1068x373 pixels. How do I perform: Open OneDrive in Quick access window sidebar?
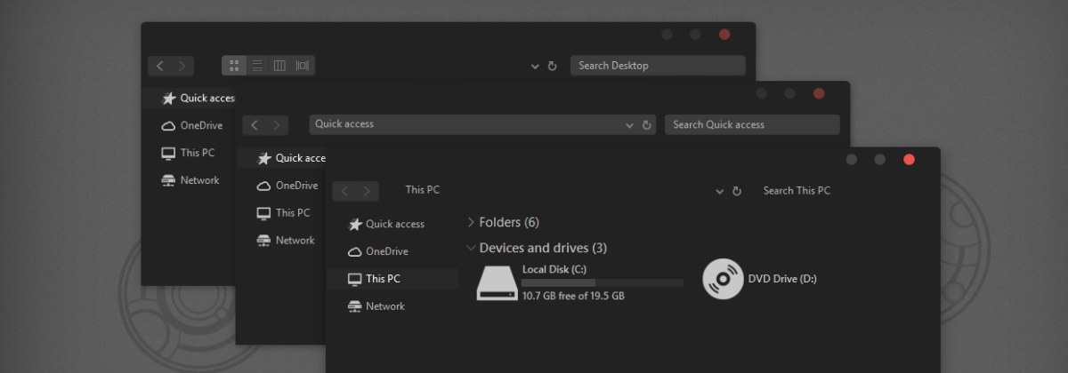point(296,186)
